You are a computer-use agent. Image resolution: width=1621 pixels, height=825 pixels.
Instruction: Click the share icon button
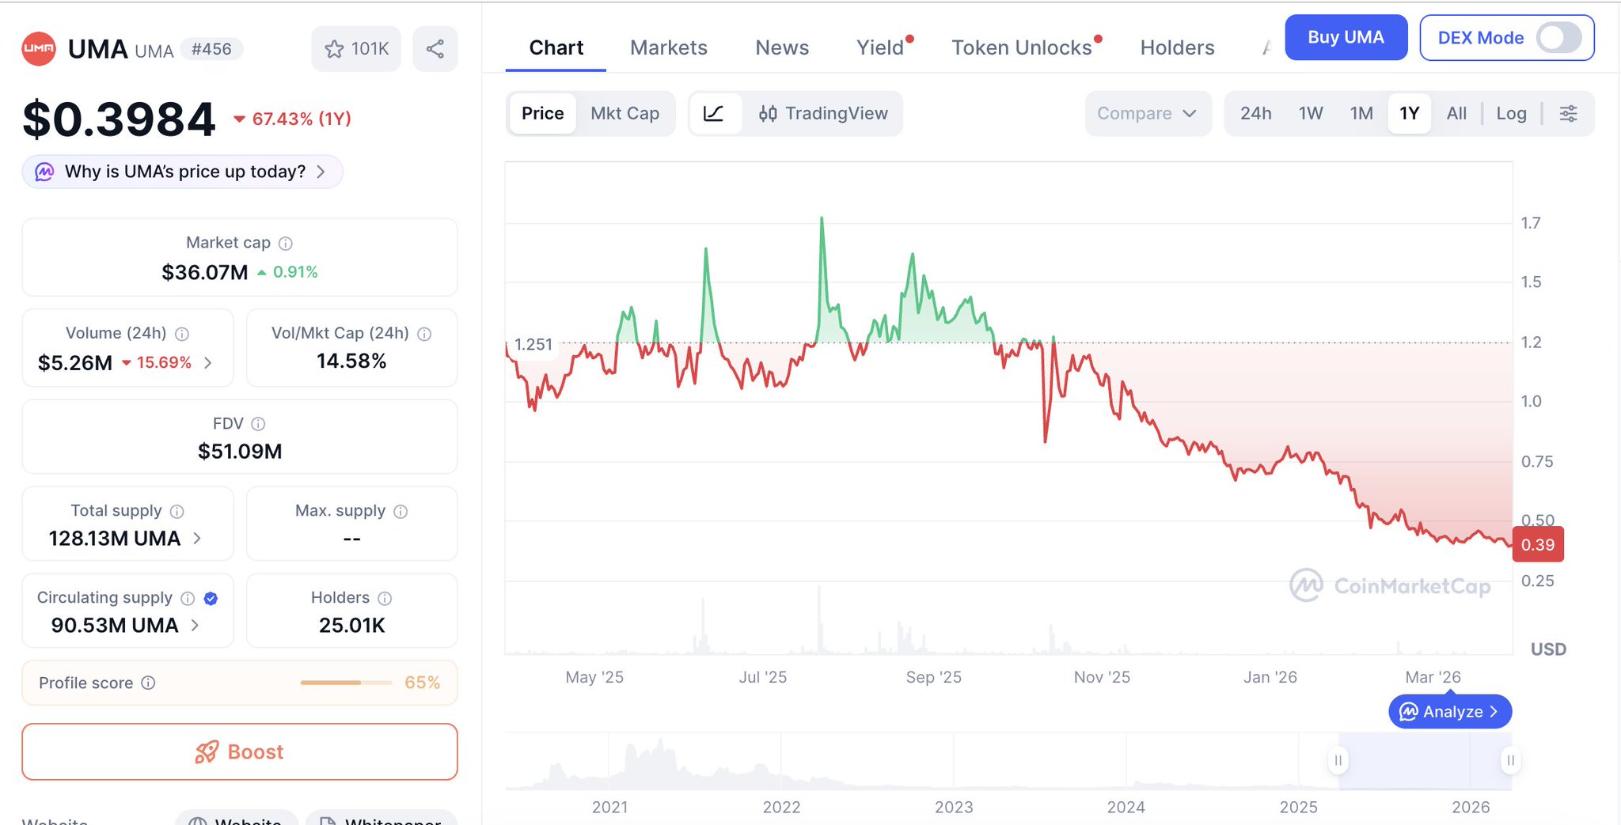coord(435,49)
